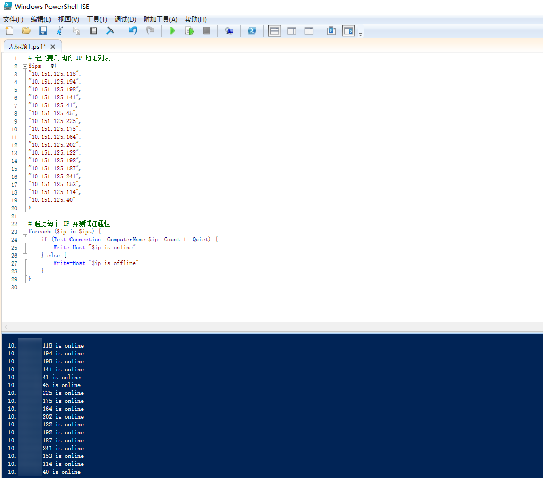Click the comment 遍历每个 IP 并测试连通性
The image size is (543, 478).
[69, 223]
